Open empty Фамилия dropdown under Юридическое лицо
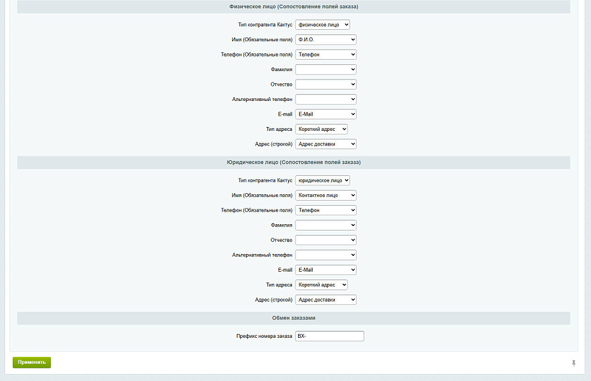 point(325,225)
